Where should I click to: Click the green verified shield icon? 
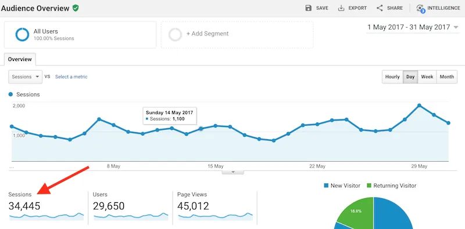click(76, 8)
